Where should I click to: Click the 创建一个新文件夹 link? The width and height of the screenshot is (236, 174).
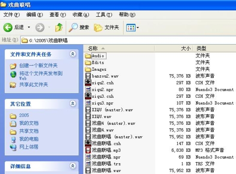point(38,66)
